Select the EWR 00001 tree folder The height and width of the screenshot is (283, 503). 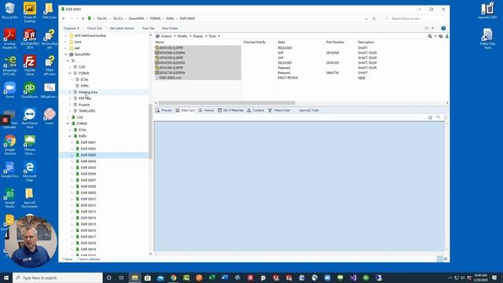point(88,142)
